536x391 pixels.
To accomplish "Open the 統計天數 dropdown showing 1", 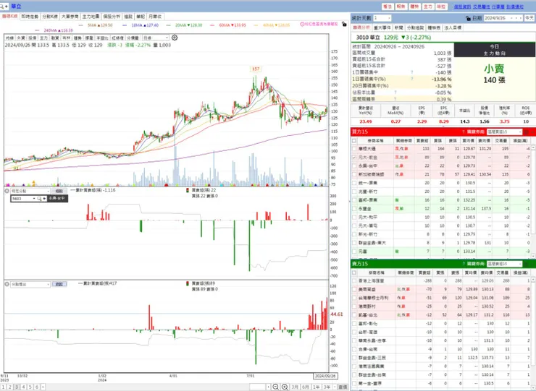I will click(x=382, y=18).
